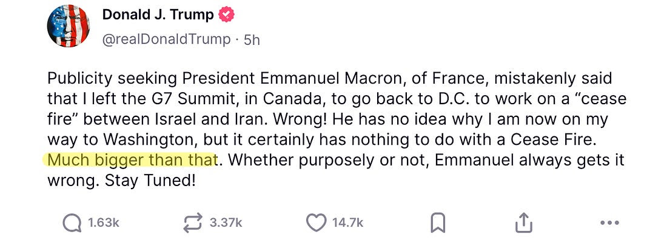Click the 5h post timestamp
667x240 pixels.
pos(252,40)
